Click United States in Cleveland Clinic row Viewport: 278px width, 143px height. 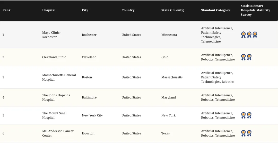pyautogui.click(x=131, y=57)
